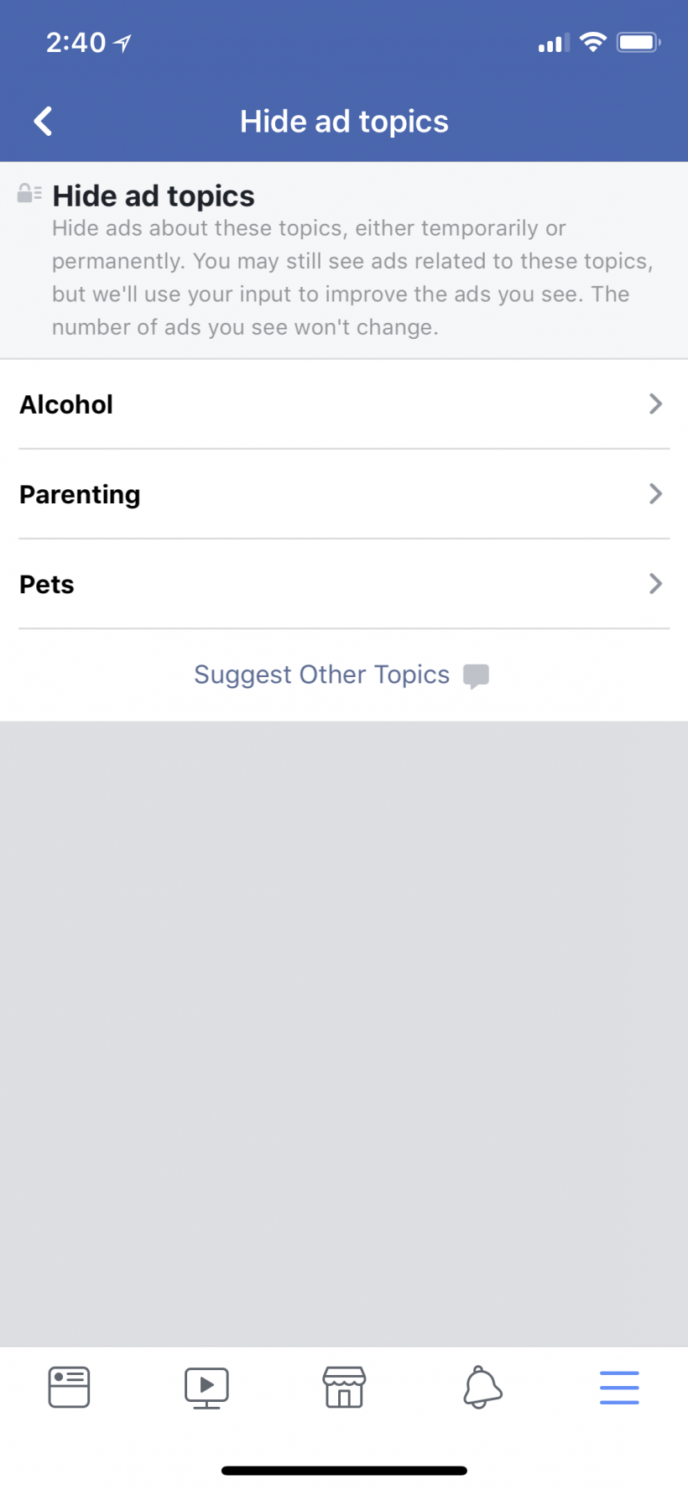Expand the Parenting chevron arrow
Image resolution: width=688 pixels, height=1490 pixels.
click(x=655, y=494)
